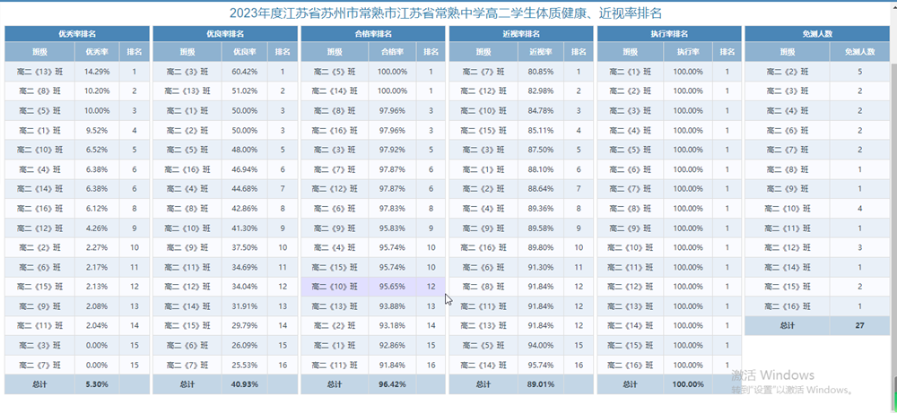Select the 9.52% cell in 优秀率排名
897x413 pixels.
tap(97, 130)
